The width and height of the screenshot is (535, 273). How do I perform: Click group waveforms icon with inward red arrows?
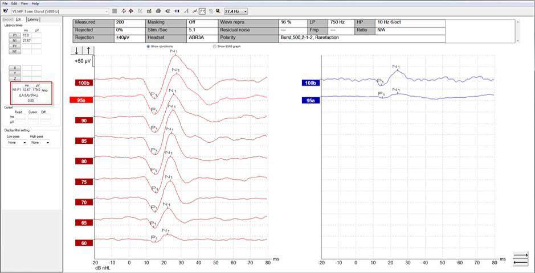pyautogui.click(x=130, y=11)
